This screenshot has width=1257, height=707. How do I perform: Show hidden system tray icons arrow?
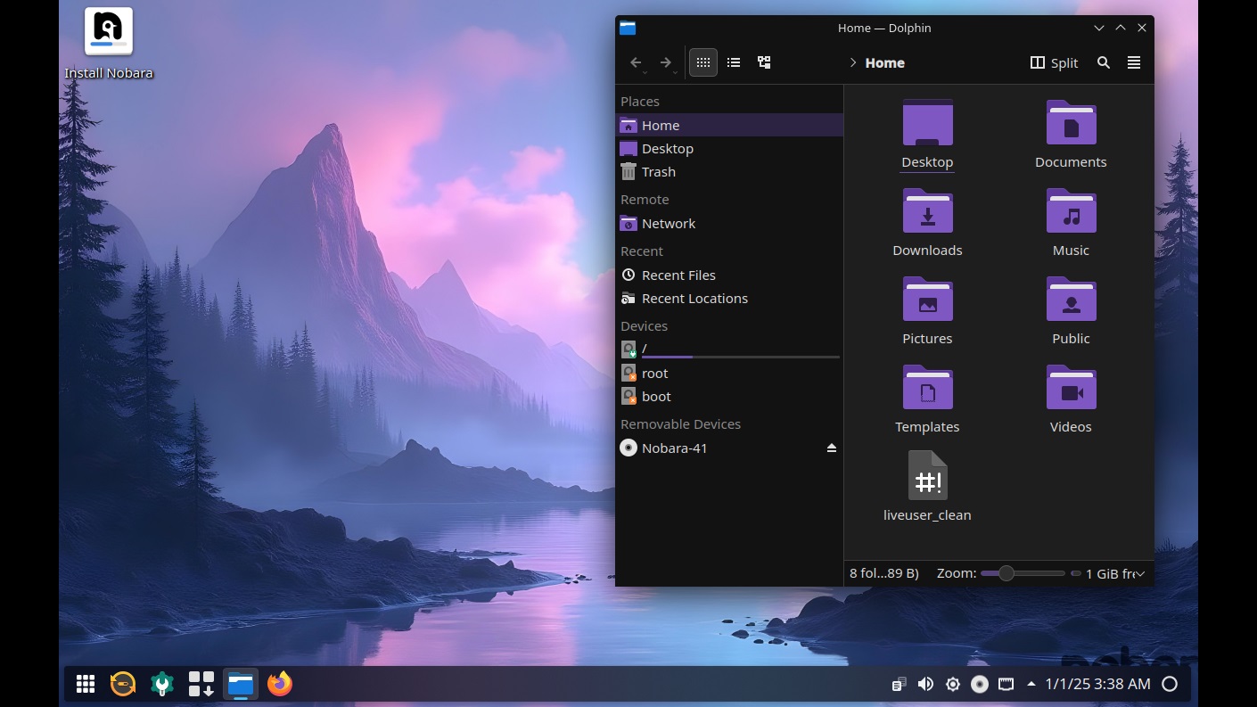tap(1031, 684)
